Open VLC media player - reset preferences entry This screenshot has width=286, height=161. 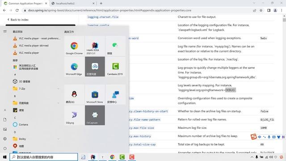pos(37,38)
